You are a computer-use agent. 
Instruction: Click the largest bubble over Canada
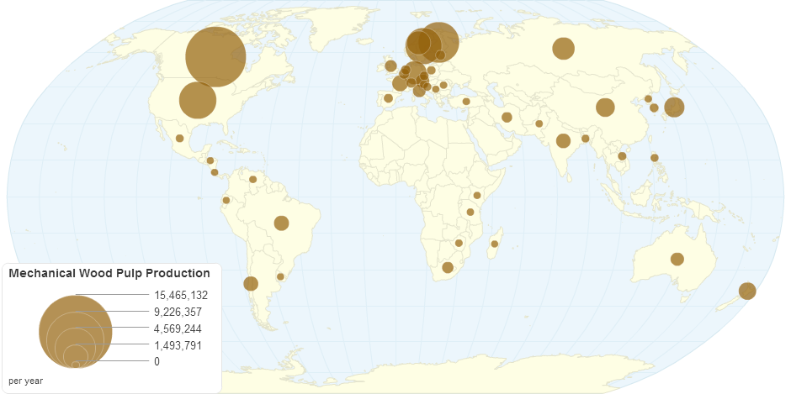tap(215, 57)
